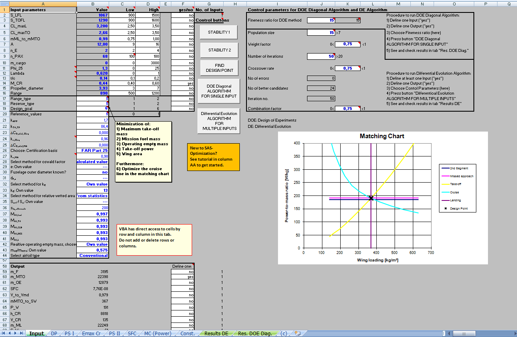Click the orange SAS-Optimization tutorial note
Image resolution: width=517 pixels, height=337 pixels.
coord(213,157)
